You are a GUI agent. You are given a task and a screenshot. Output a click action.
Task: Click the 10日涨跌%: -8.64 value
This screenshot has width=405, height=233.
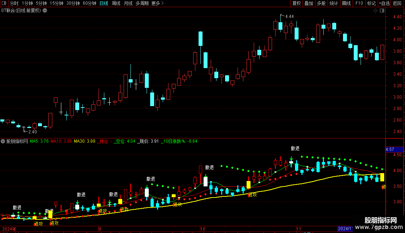coord(179,141)
